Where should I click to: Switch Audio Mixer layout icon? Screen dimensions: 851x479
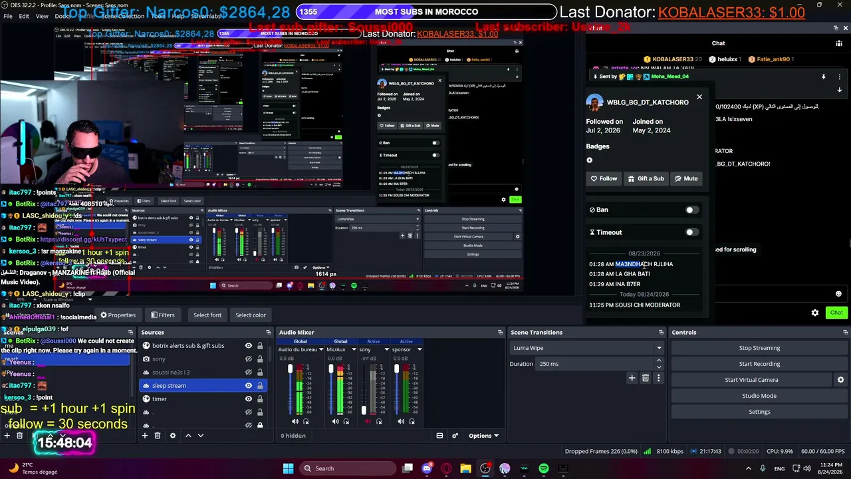[439, 436]
